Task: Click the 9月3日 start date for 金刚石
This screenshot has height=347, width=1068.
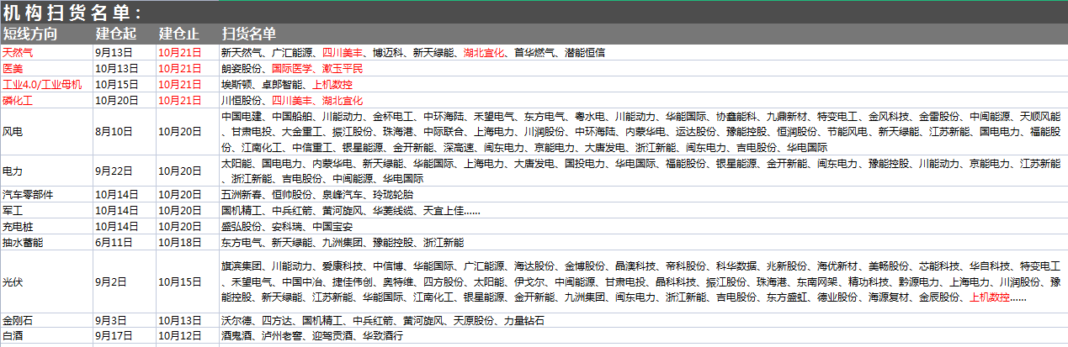Action: point(124,321)
